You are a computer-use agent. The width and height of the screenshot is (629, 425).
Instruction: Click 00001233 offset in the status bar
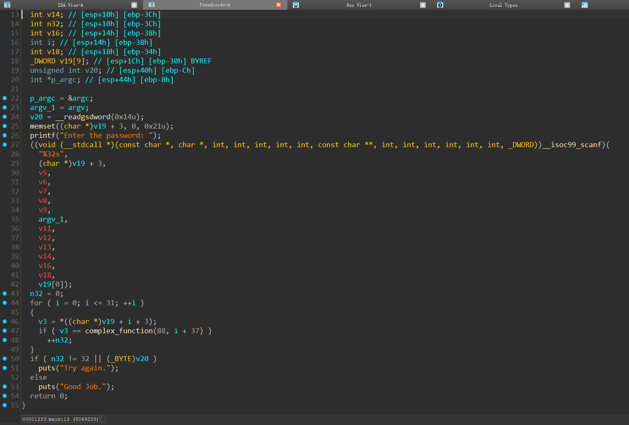click(34, 419)
